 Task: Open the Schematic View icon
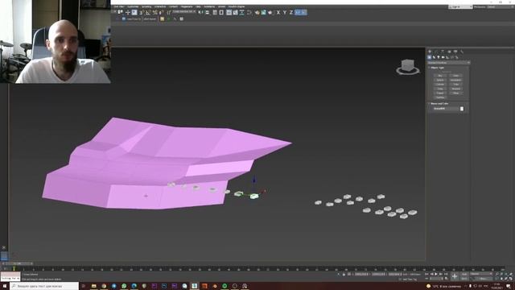click(241, 13)
